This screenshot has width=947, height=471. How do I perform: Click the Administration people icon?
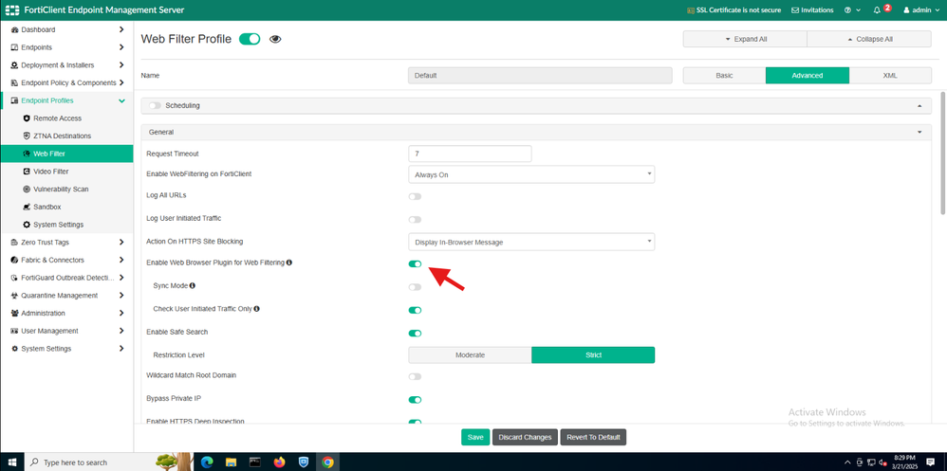point(14,313)
